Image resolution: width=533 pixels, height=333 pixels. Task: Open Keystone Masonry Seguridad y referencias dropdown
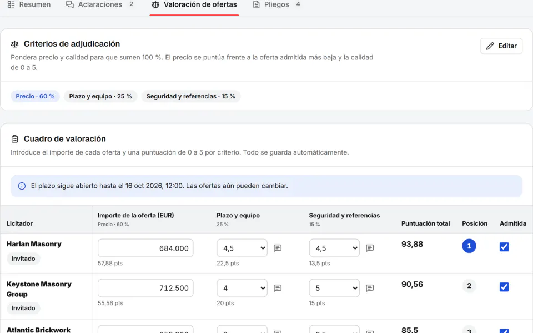(x=334, y=288)
